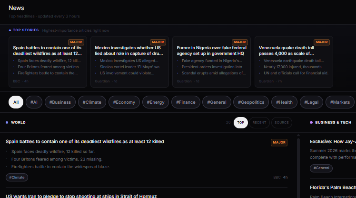This screenshot has height=198, width=356.
Task: Click MAJOR badge on Venezuela card
Action: [322, 42]
